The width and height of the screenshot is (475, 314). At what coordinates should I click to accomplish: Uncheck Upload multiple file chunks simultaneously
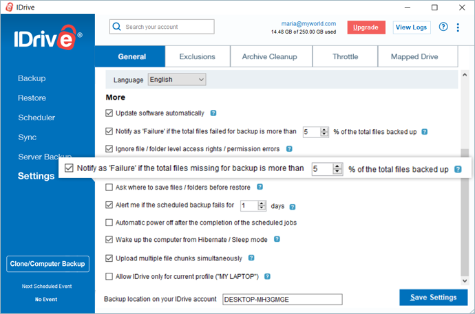[x=109, y=258]
